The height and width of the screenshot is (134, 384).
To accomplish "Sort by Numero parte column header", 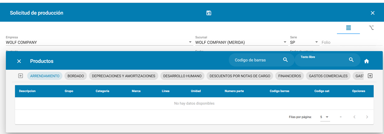I will (x=234, y=91).
